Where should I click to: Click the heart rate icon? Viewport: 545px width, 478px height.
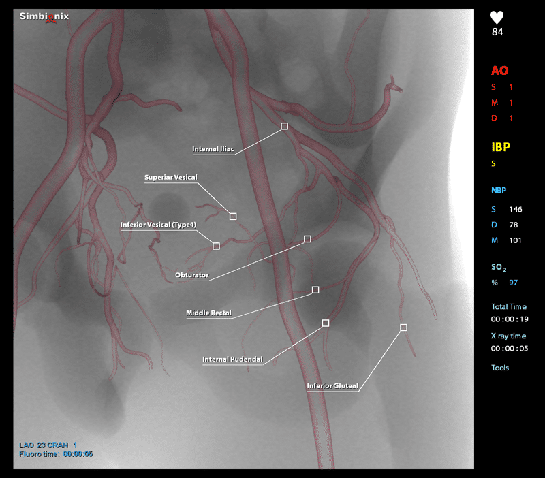(x=497, y=18)
